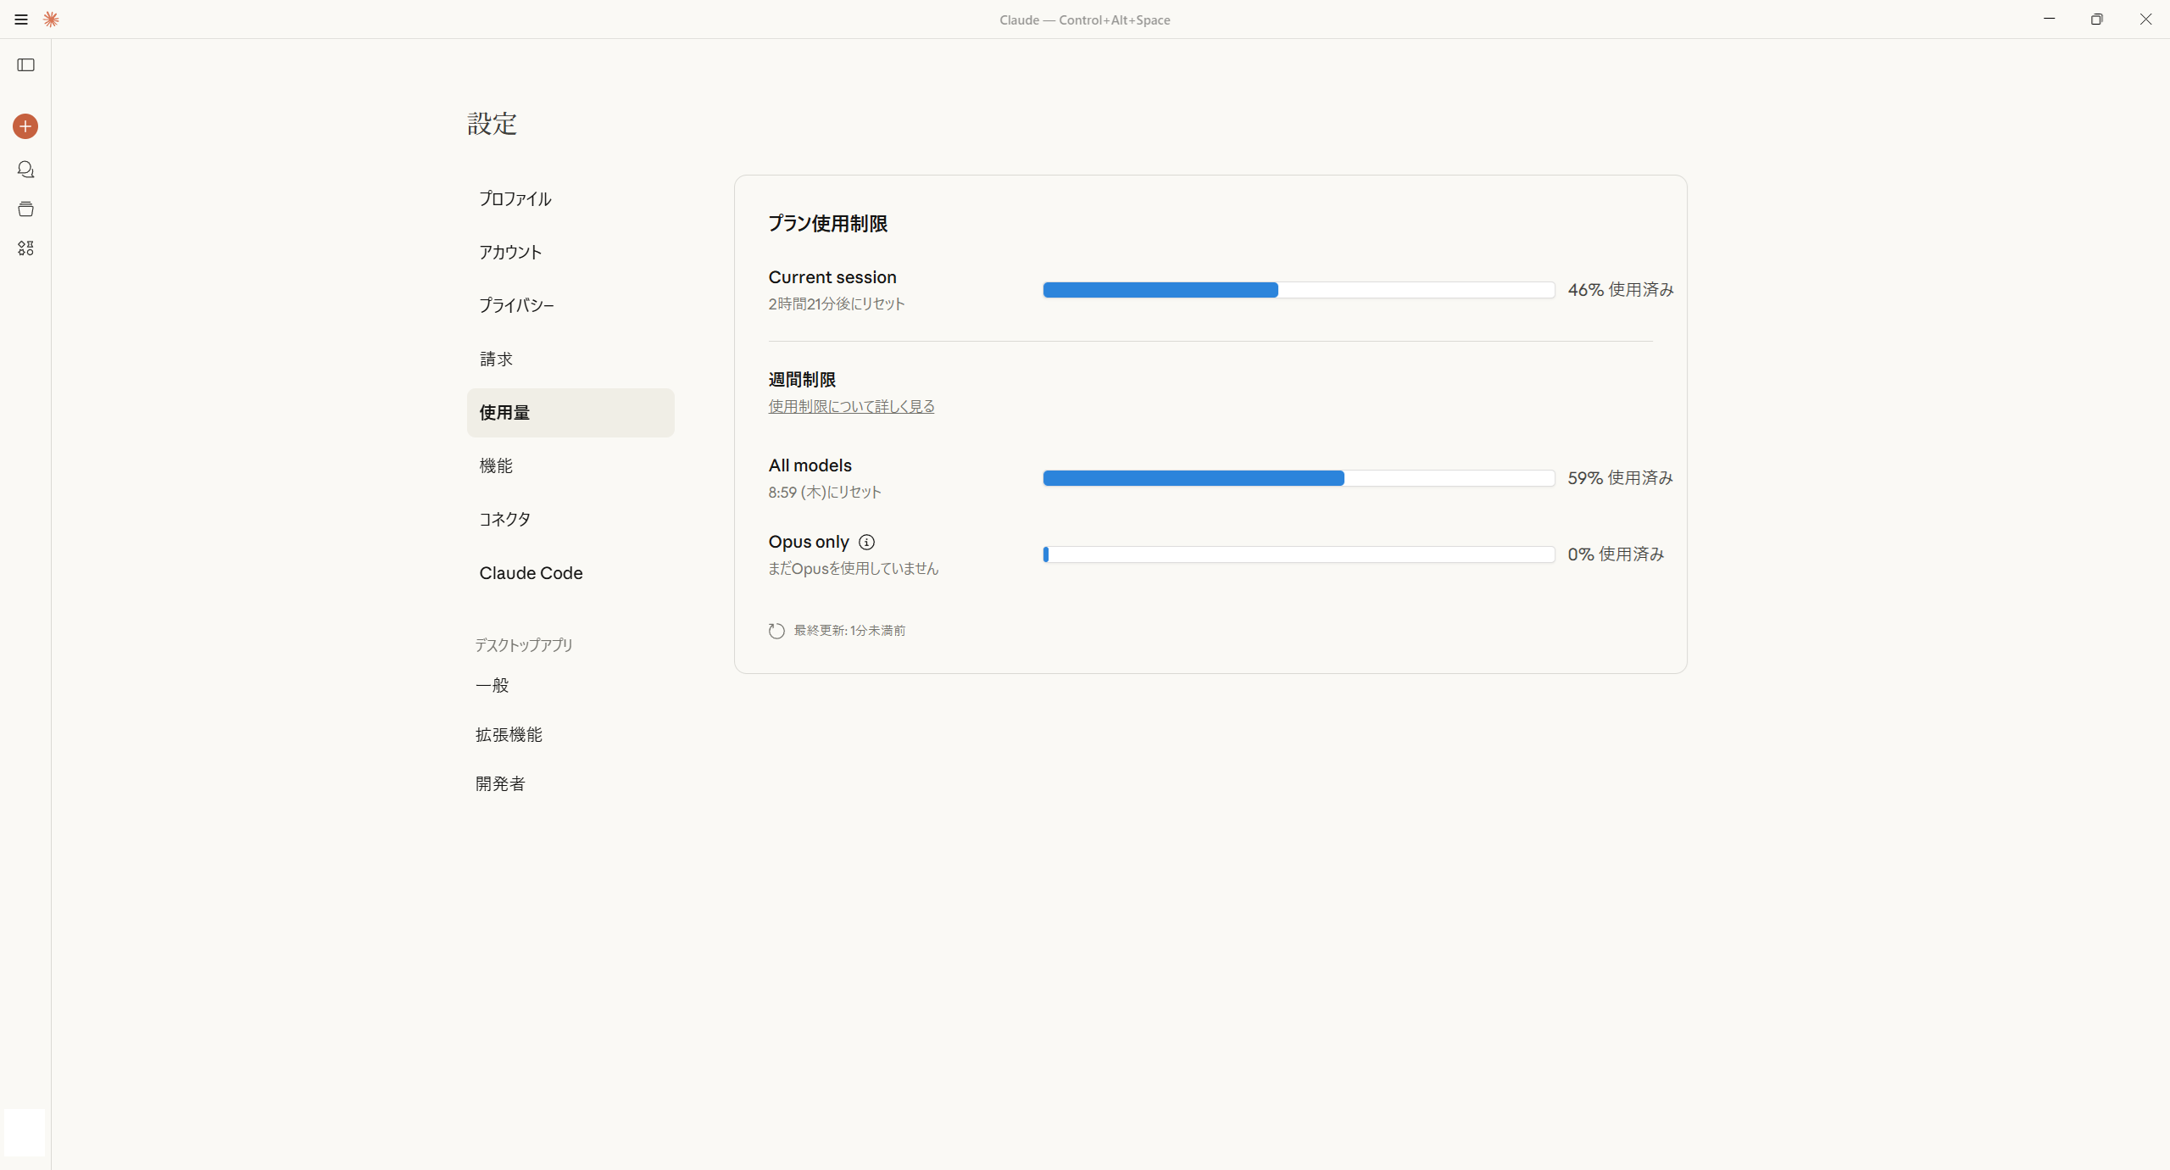Click the Current session usage progress bar
This screenshot has width=2170, height=1170.
[x=1298, y=290]
